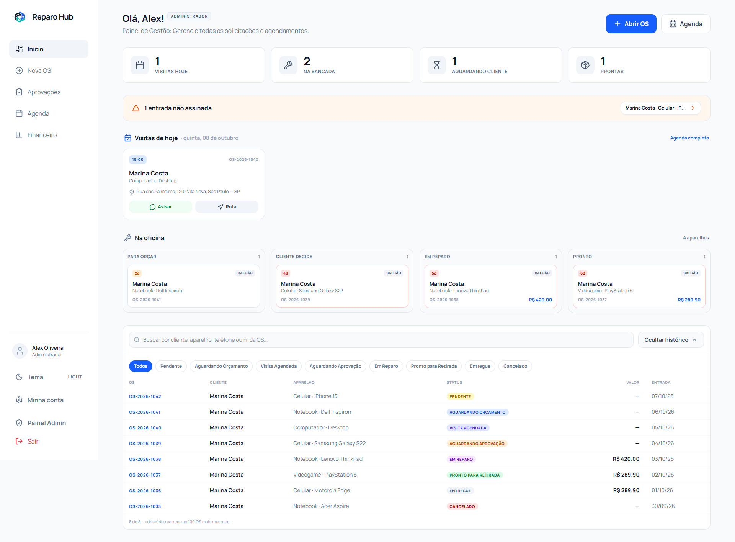Viewport: 735px width, 542px height.
Task: Filter by Aguardando Orçamento chip
Action: click(221, 366)
